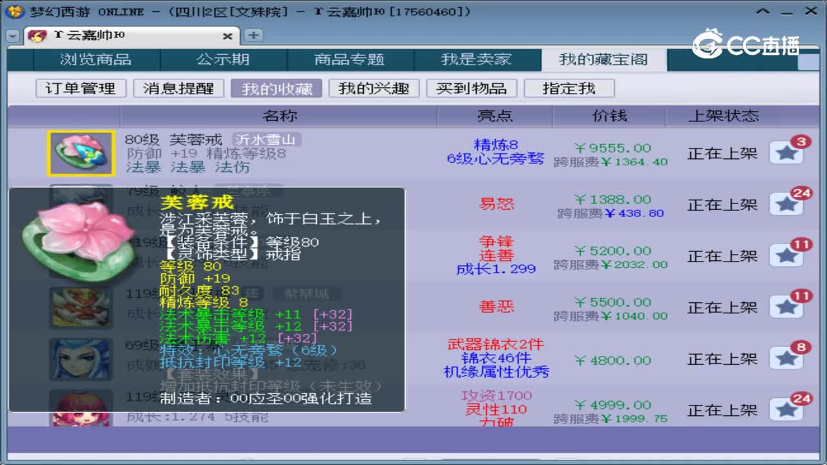Toggle favorite star on ¥4999.00 row
Viewport: 827px width, 465px height.
tap(786, 410)
